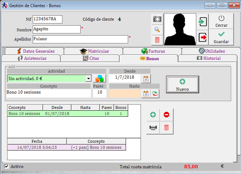The height and width of the screenshot is (174, 241).
Task: Click the Pases field showing 10
Action: pos(100,93)
